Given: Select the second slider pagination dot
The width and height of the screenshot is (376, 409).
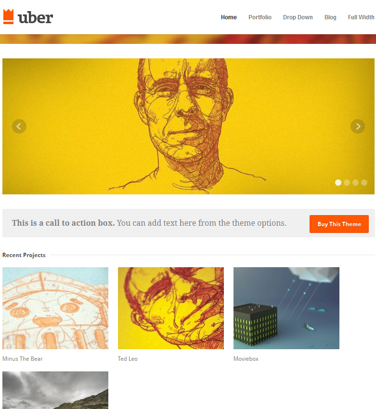Looking at the screenshot, I should click(x=347, y=183).
